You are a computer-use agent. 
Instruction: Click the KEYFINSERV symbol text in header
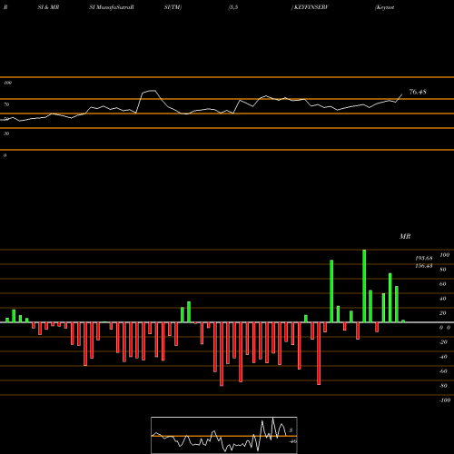pos(311,7)
